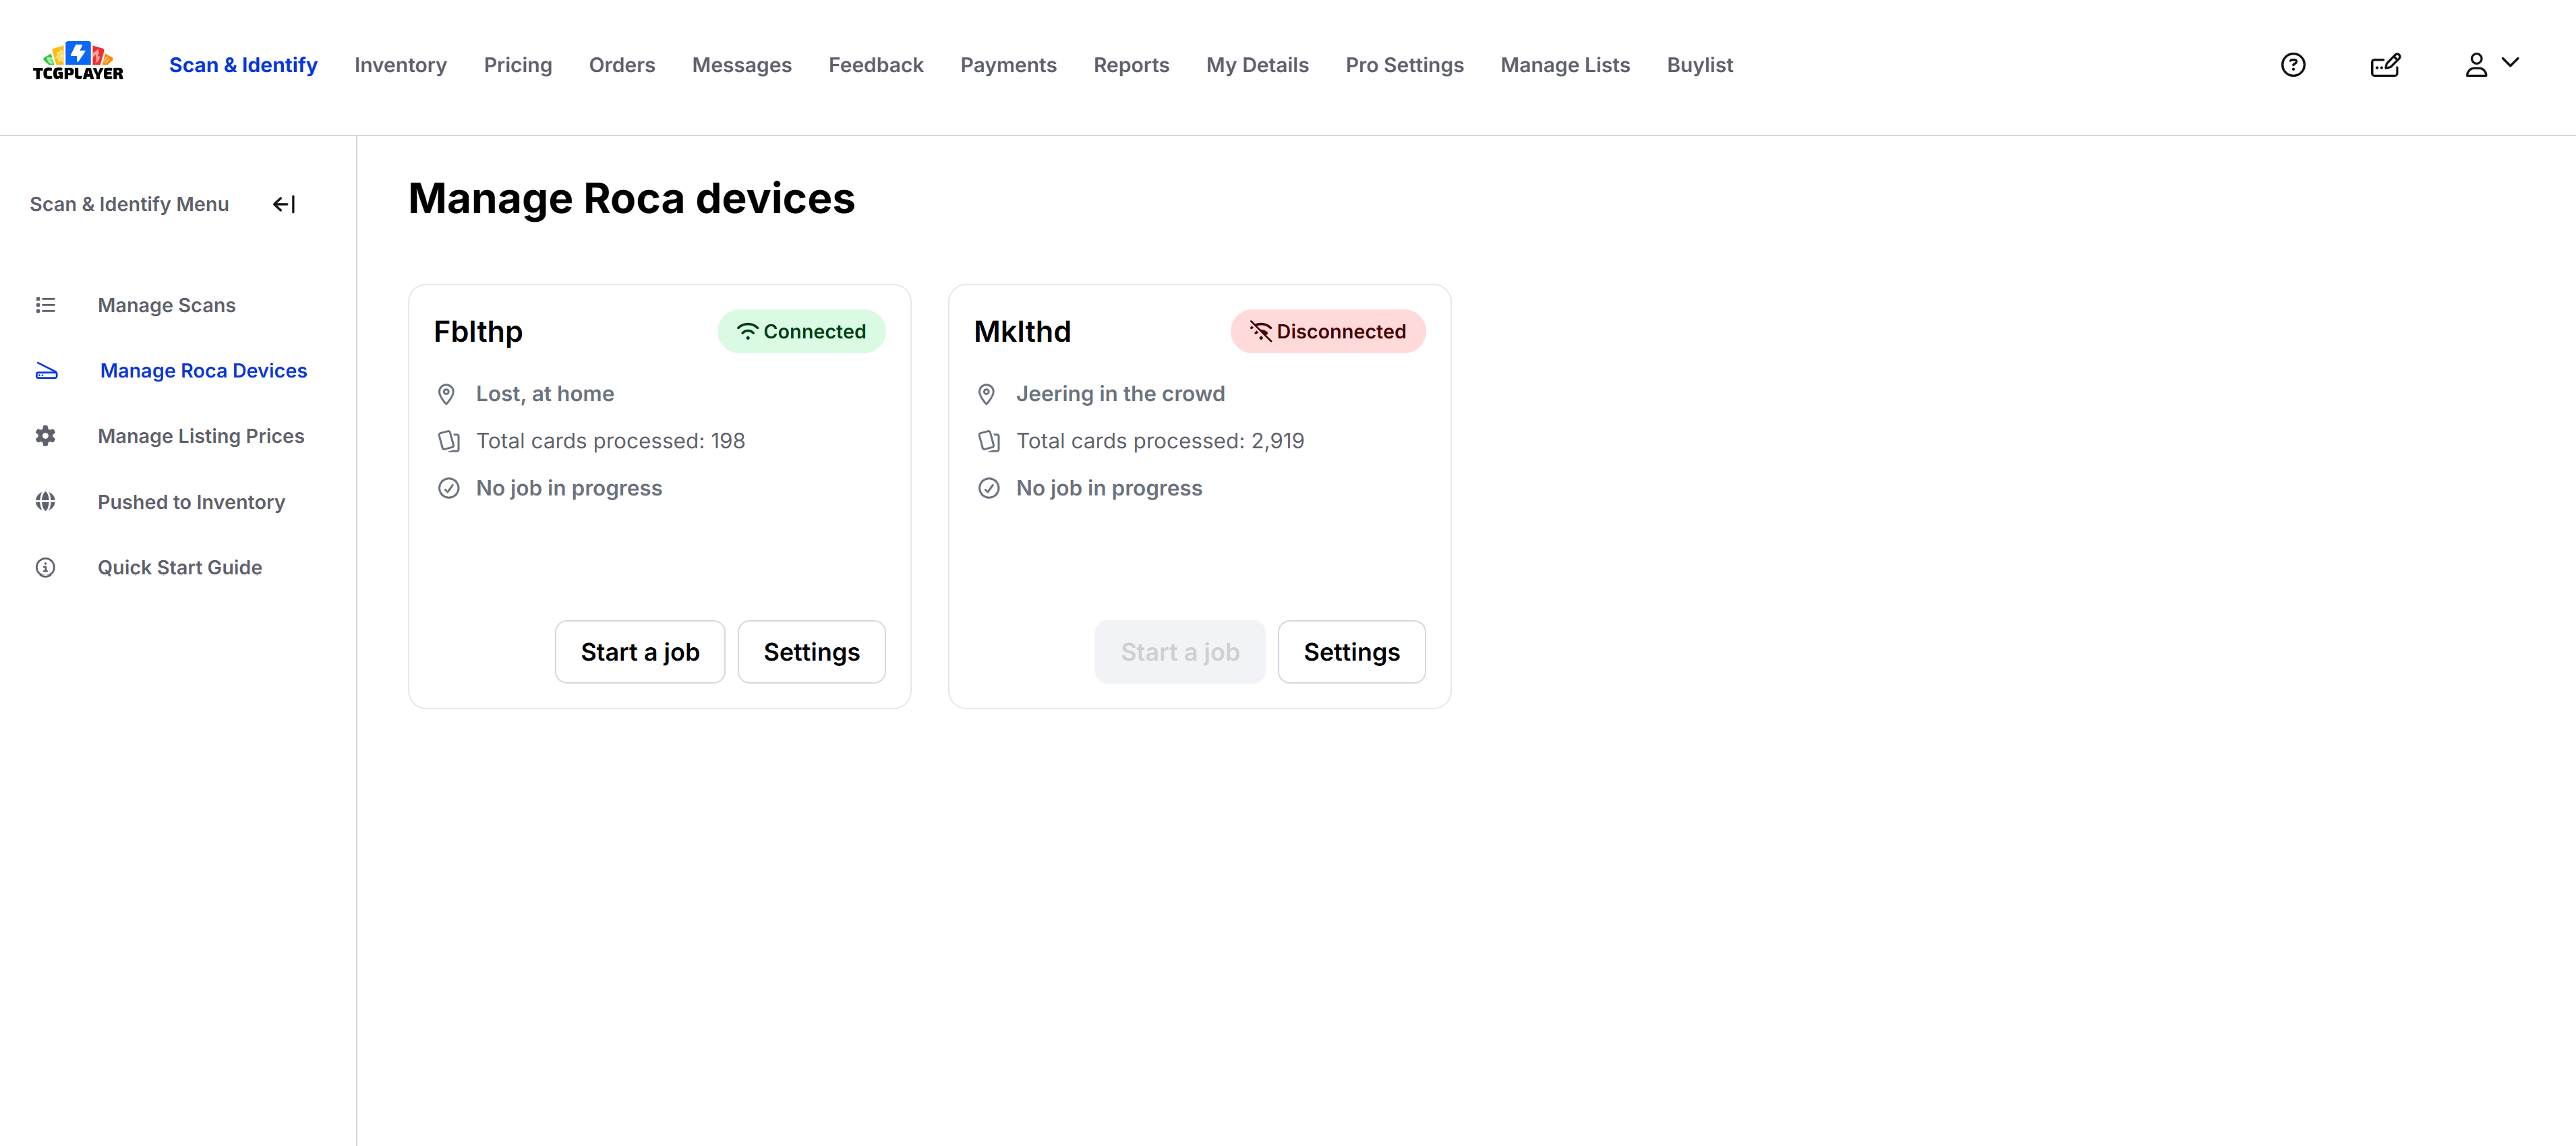Click 'No job in progress' on Mklthd card
Screen dimensions: 2576x1146
(x=1109, y=488)
